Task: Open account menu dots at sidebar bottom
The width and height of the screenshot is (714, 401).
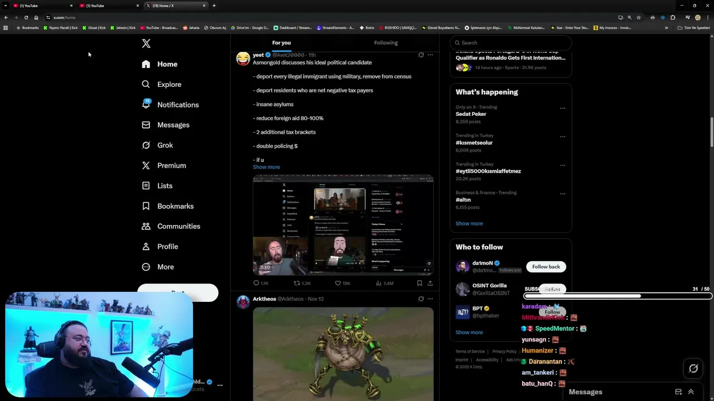Action: pyautogui.click(x=220, y=385)
